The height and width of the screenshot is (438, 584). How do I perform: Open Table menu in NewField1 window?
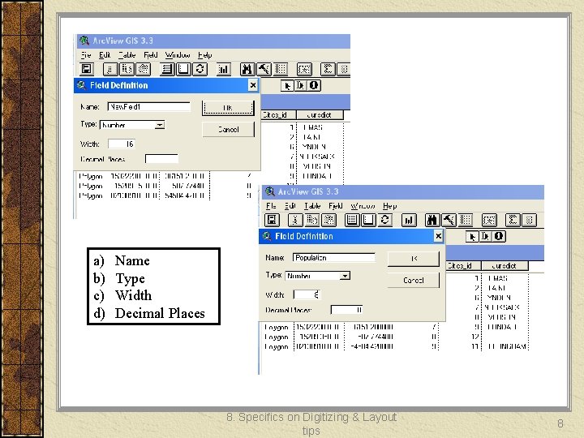point(127,55)
